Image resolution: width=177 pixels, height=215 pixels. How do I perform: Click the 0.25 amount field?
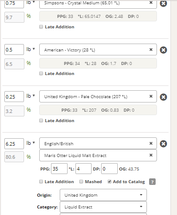point(14,97)
